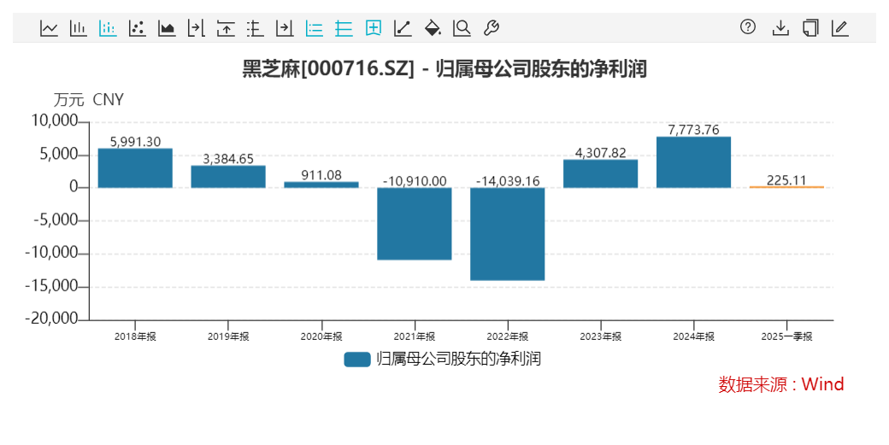Open the magnifier zoom tool

[x=462, y=27]
